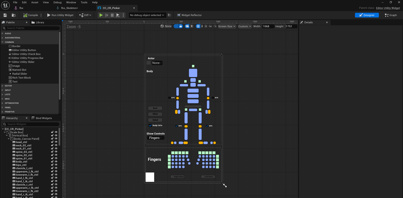Click the Width input field
The width and height of the screenshot is (403, 198).
pyautogui.click(x=268, y=26)
